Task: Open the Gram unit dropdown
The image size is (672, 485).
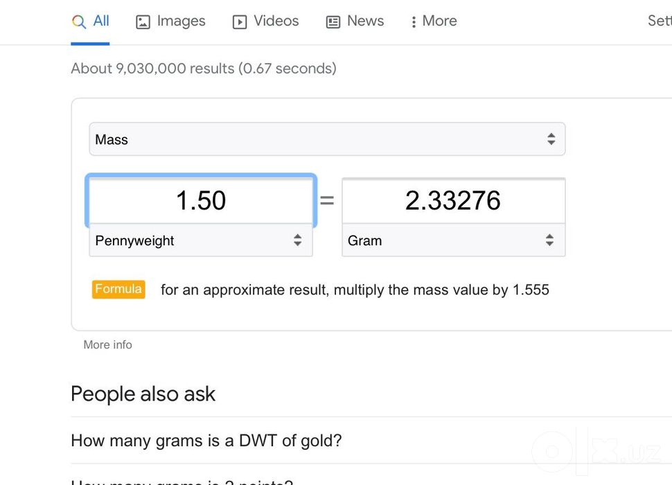Action: coord(454,240)
